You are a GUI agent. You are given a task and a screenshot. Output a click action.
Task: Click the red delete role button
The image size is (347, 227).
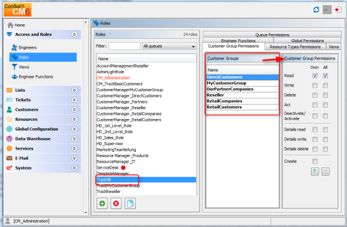click(116, 203)
